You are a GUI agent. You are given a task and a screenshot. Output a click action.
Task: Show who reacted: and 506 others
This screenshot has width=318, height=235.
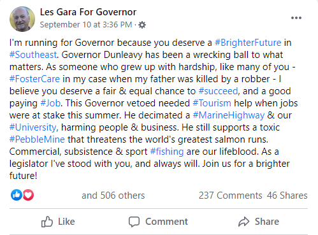pyautogui.click(x=113, y=196)
